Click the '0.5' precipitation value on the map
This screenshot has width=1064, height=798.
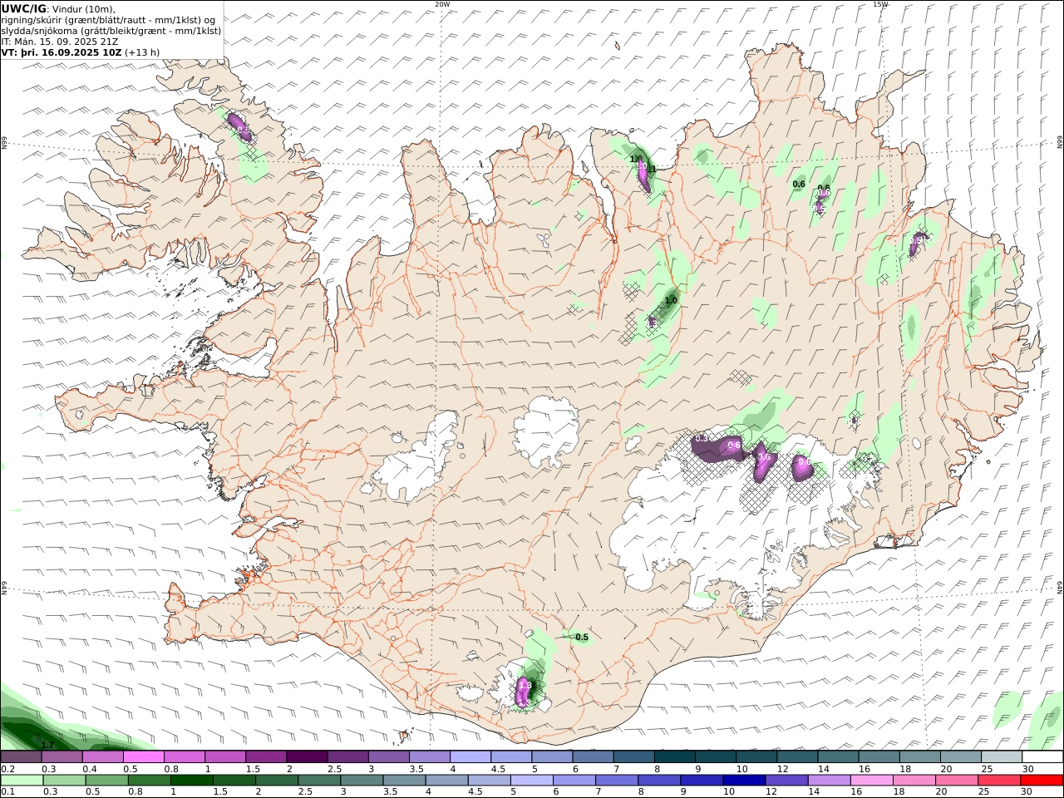pos(582,638)
